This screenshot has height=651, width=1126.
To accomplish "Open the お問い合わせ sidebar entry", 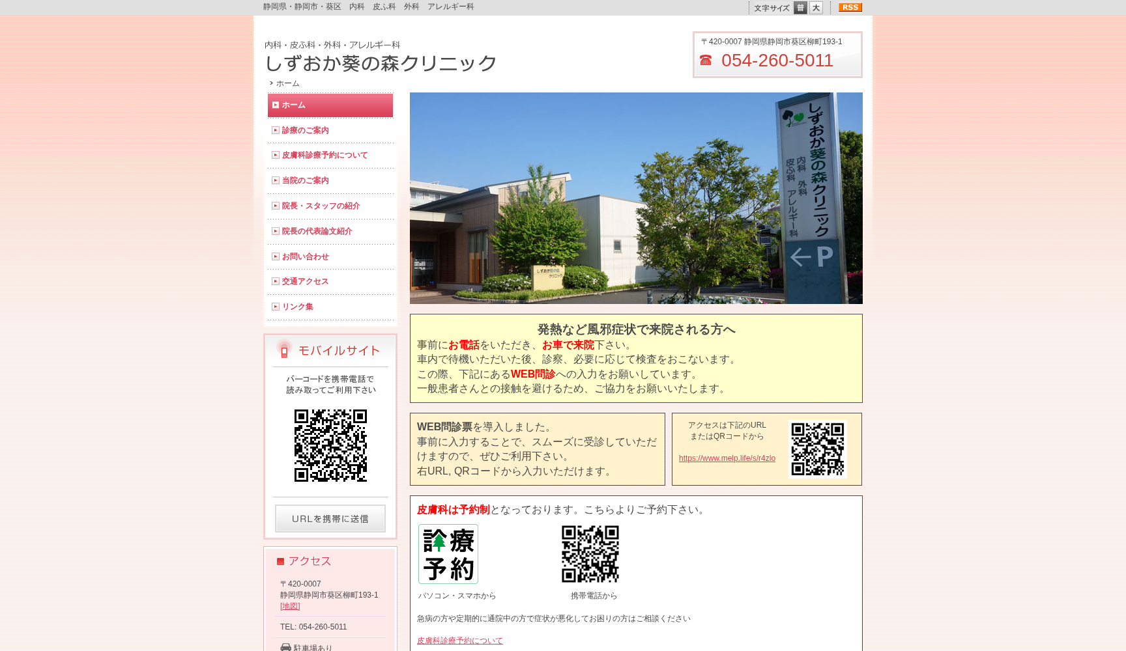I will coord(305,256).
